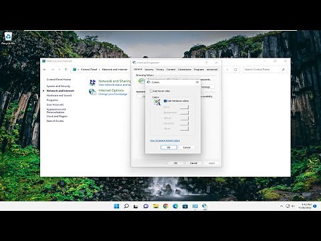This screenshot has width=321, height=241.
Task: Click Network and Internet breadcrumb in address bar
Action: coord(114,70)
